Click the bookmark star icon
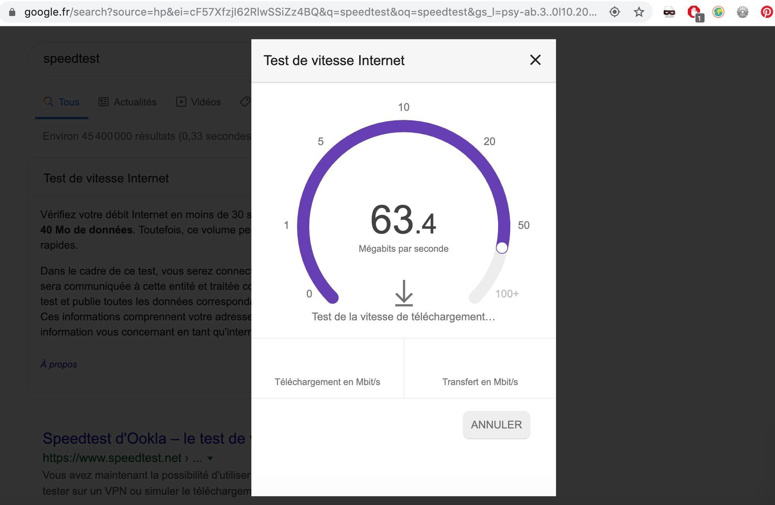This screenshot has height=505, width=775. point(639,12)
